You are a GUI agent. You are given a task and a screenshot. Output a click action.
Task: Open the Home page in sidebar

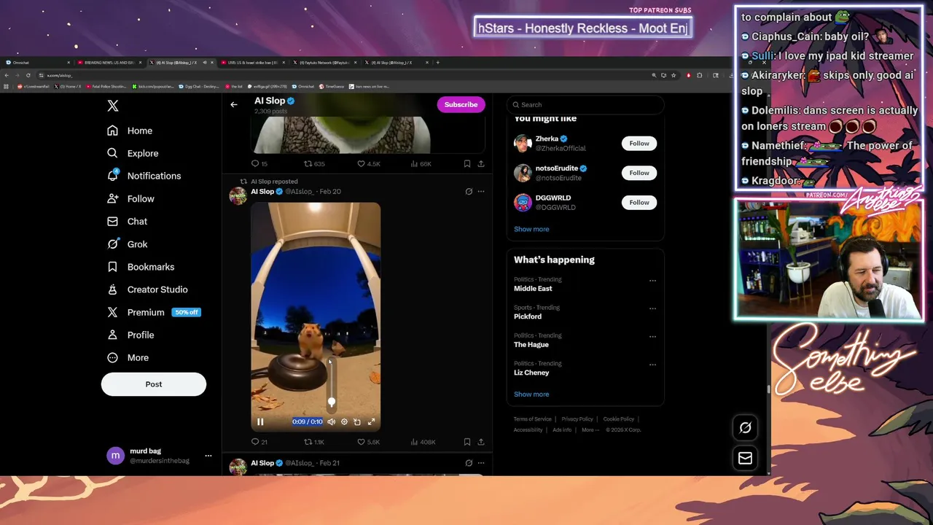pos(130,131)
